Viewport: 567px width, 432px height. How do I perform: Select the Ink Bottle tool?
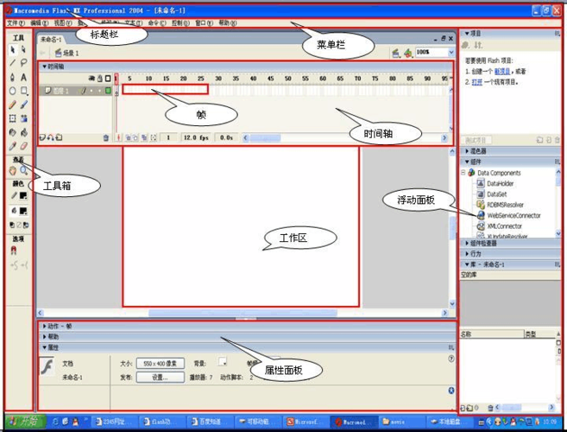point(13,132)
